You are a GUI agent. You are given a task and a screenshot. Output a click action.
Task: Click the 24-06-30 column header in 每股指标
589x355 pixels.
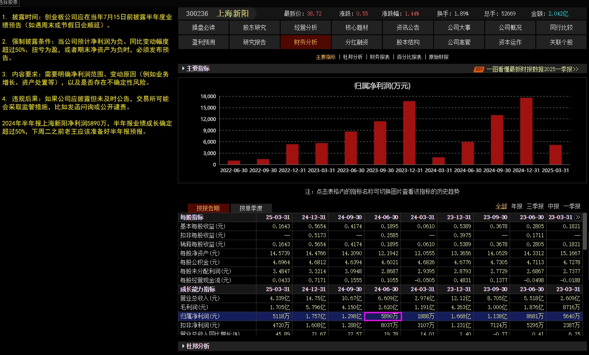[x=386, y=217]
